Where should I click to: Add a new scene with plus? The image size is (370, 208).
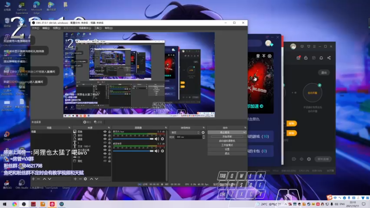pos(33,179)
